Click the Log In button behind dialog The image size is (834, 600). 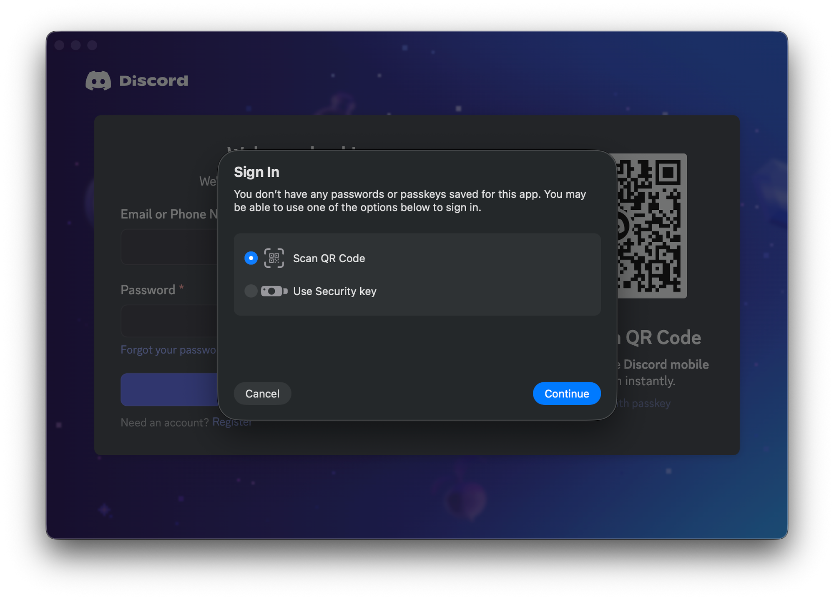point(169,389)
